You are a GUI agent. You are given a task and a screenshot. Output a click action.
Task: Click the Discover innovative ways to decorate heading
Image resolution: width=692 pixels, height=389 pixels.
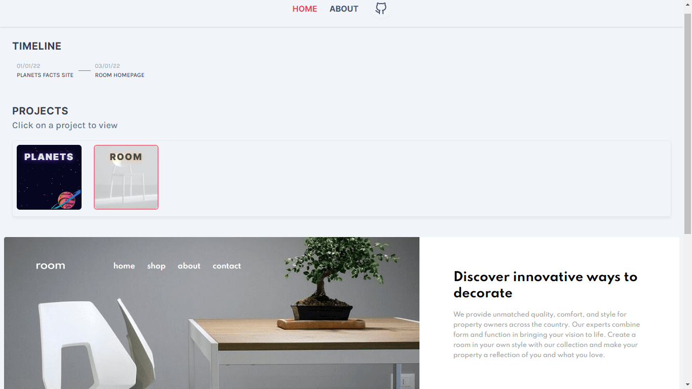[x=545, y=285]
